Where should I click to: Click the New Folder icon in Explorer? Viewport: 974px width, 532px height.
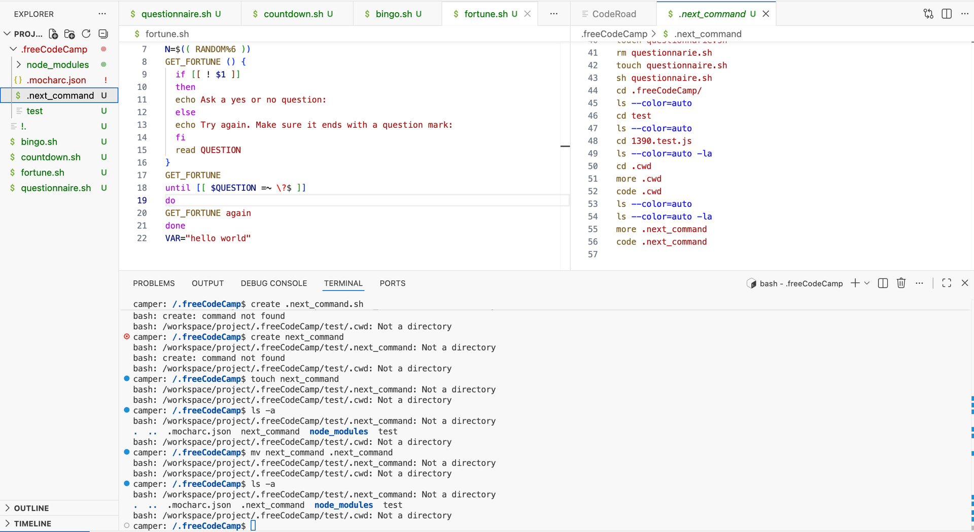pyautogui.click(x=70, y=34)
